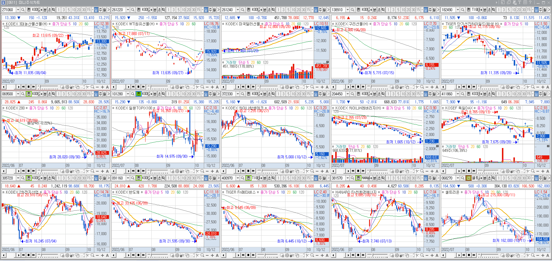Select 10 interval in 261220 panel
Screen dimensions: 552x261
184,10
